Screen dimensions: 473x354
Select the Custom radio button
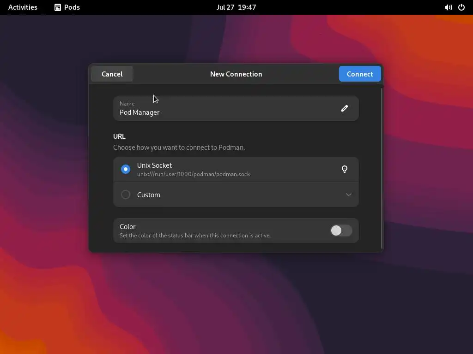pos(126,195)
